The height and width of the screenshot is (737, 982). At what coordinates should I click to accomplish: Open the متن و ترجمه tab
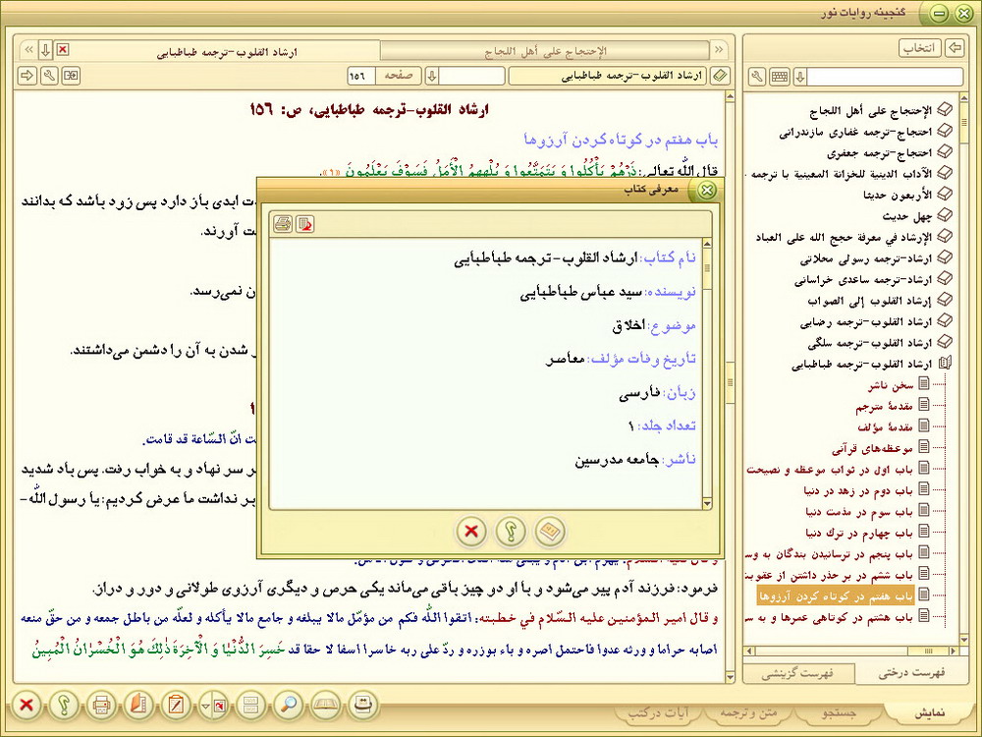[x=748, y=713]
